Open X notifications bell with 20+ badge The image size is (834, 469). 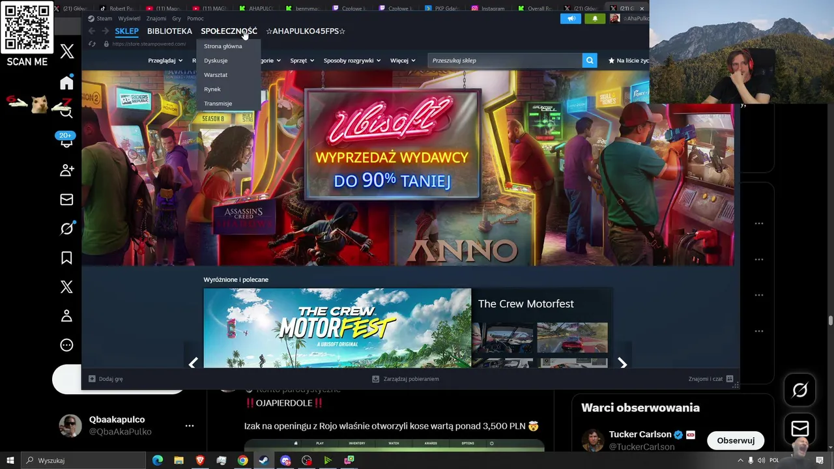(66, 141)
